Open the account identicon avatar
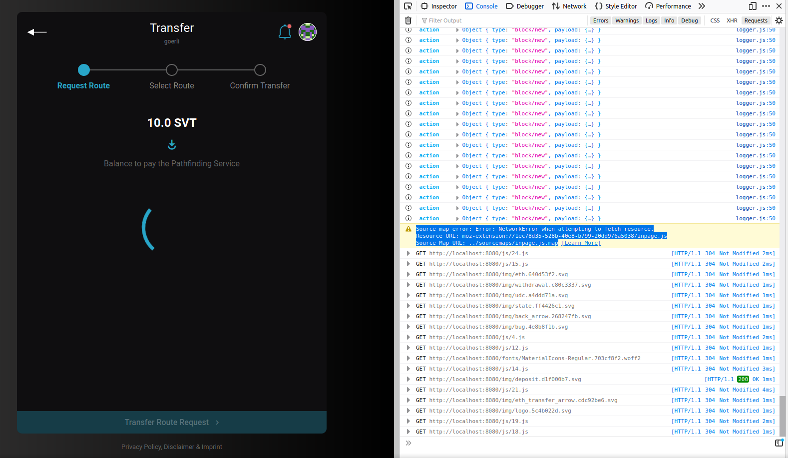The image size is (788, 458). coord(308,32)
